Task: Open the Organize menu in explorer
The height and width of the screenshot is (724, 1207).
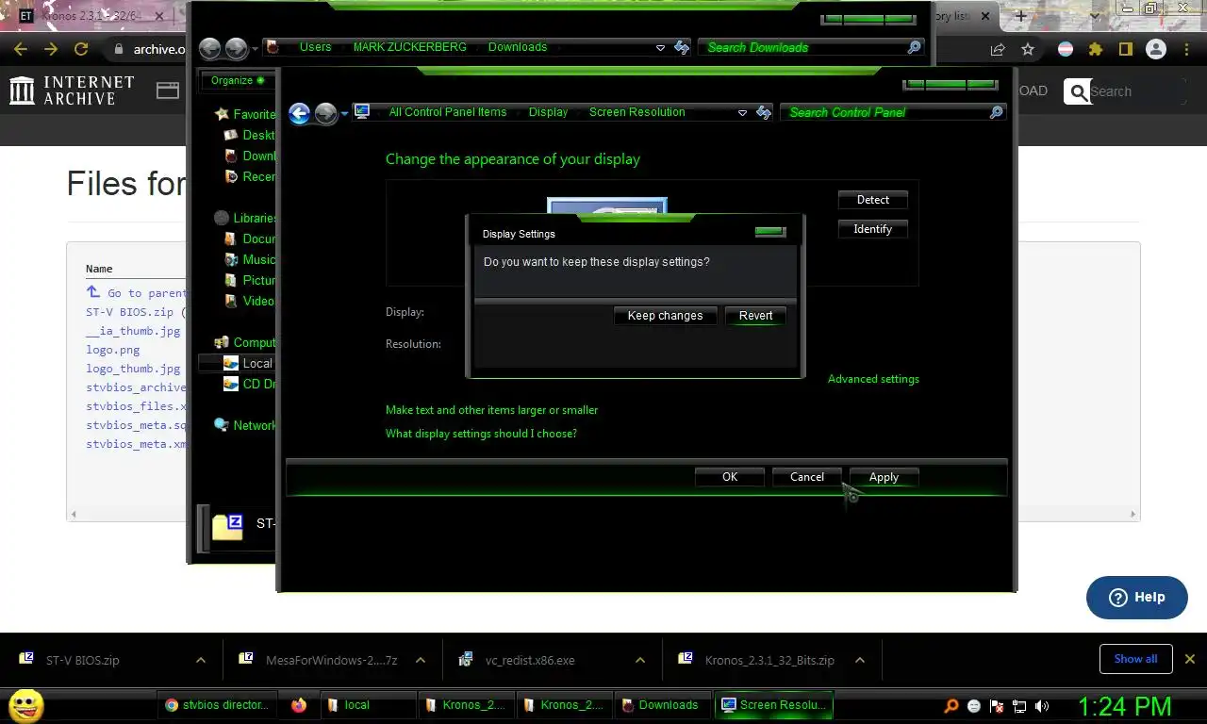Action: pos(237,80)
